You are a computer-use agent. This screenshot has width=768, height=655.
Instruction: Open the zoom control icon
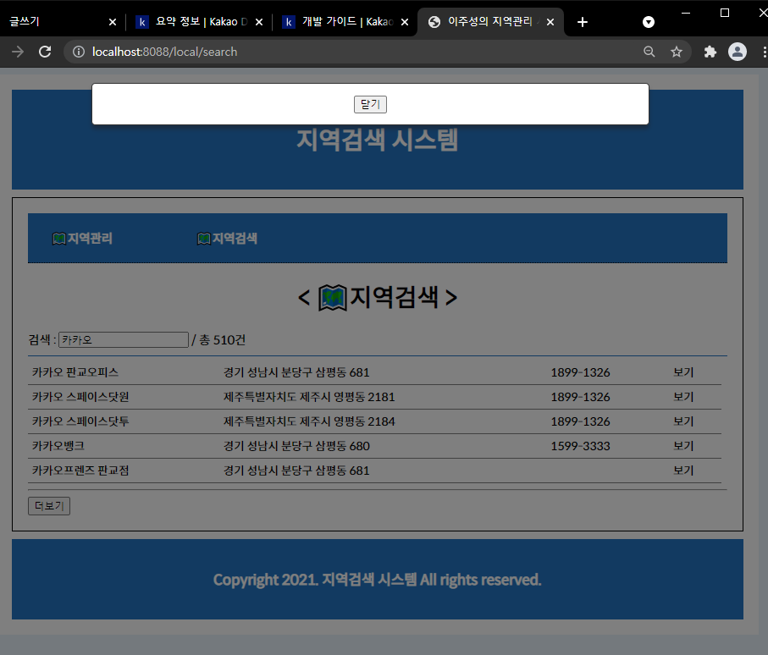pyautogui.click(x=649, y=52)
